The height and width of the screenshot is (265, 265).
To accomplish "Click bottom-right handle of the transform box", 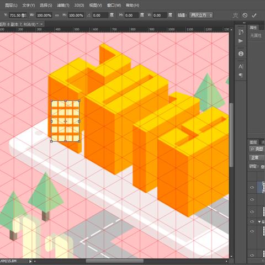I will tap(79, 141).
